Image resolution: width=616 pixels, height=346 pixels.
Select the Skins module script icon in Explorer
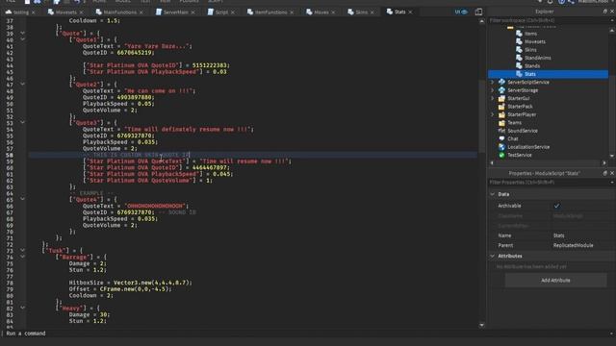pos(519,50)
